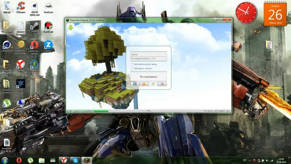Open the Windows Start menu
The height and width of the screenshot is (164, 291).
tap(5, 160)
